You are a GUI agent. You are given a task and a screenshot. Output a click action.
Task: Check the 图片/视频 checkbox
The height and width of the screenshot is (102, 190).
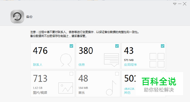(x=71, y=74)
